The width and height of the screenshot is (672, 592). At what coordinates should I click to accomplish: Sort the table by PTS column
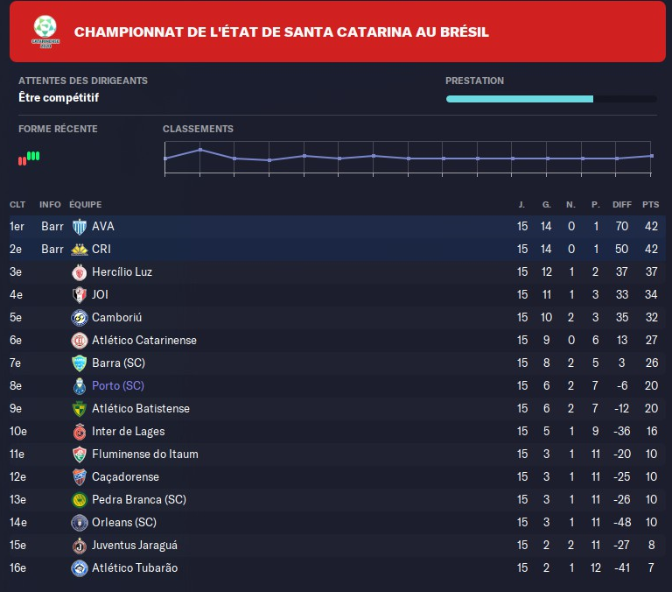click(650, 204)
